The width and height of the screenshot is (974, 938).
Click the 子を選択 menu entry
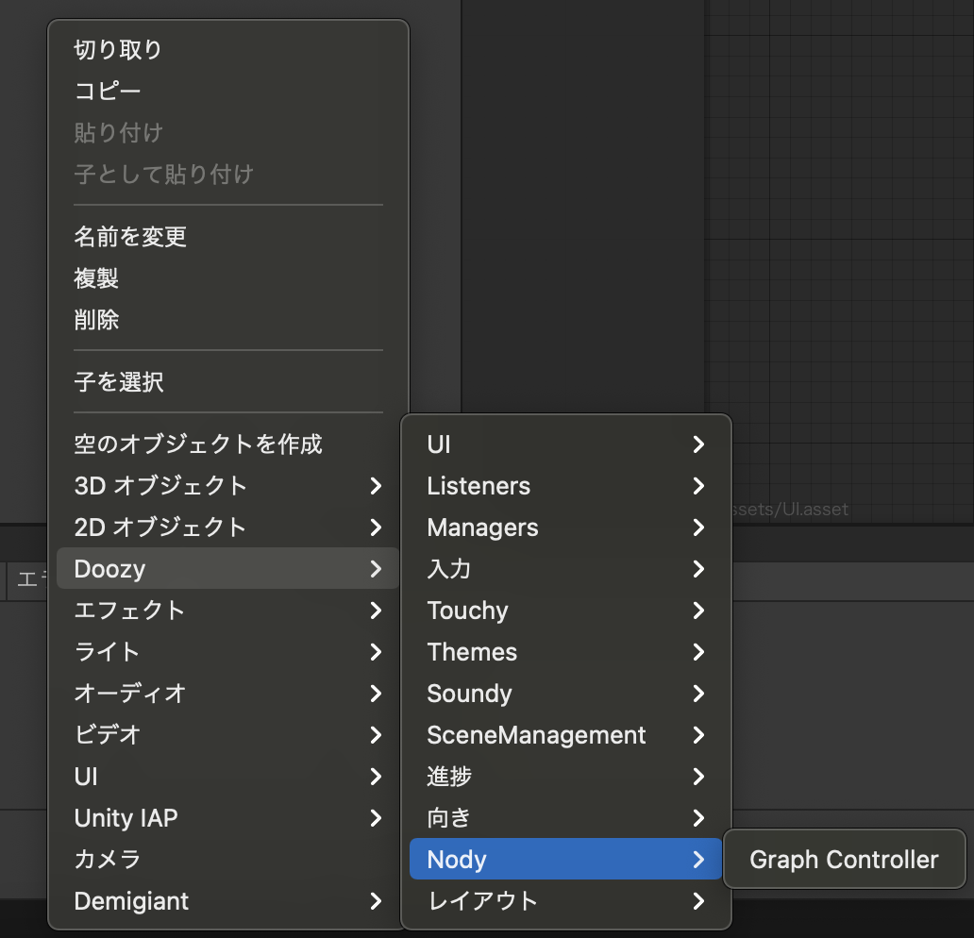228,382
